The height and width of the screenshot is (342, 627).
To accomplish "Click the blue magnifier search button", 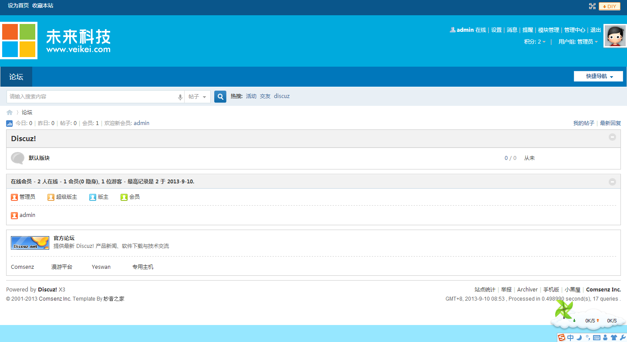I will click(x=220, y=97).
